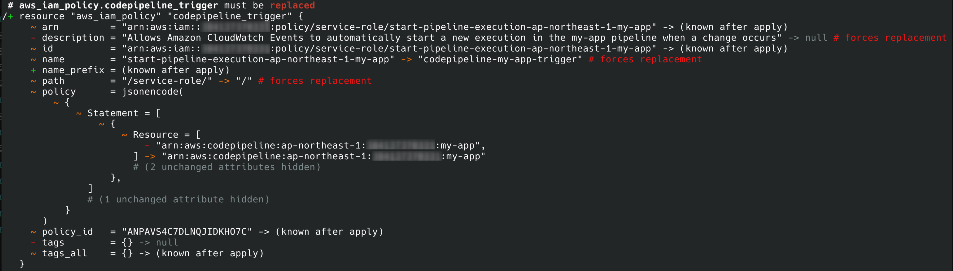
Task: Click the tags_all attribute name
Action: (65, 253)
